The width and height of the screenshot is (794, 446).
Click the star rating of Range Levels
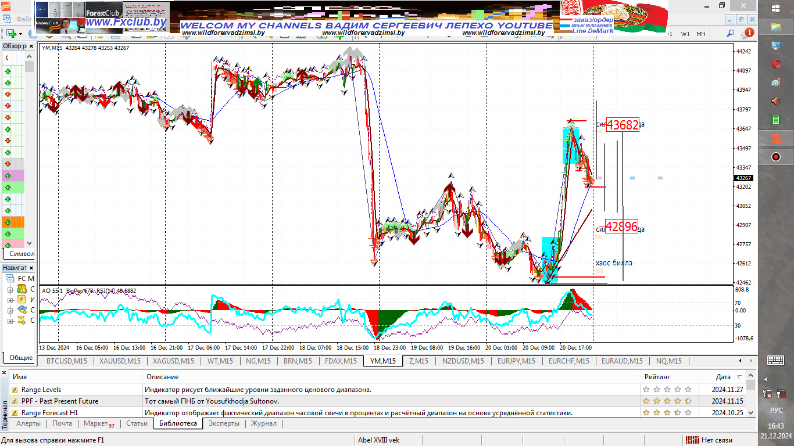pos(667,390)
